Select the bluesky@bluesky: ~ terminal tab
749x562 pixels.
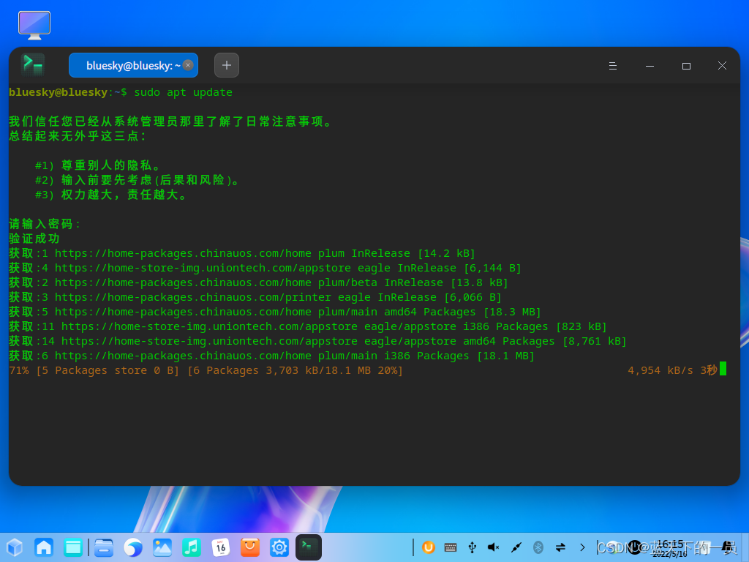point(133,65)
